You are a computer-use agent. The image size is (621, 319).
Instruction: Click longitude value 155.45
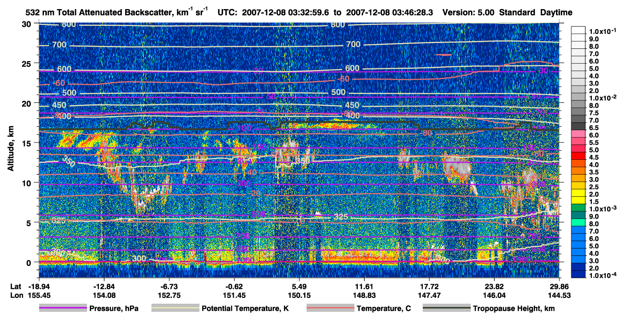(x=38, y=295)
